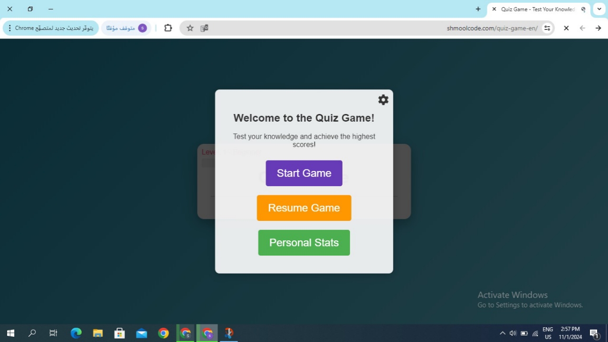The height and width of the screenshot is (342, 608).
Task: Expand hidden icons in the system tray
Action: tap(503, 333)
